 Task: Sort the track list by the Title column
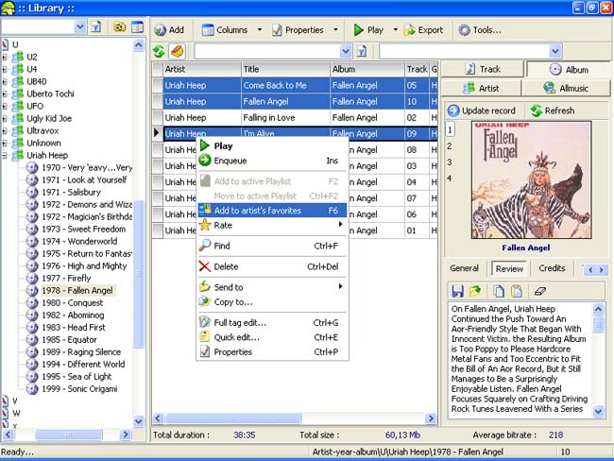pyautogui.click(x=285, y=69)
